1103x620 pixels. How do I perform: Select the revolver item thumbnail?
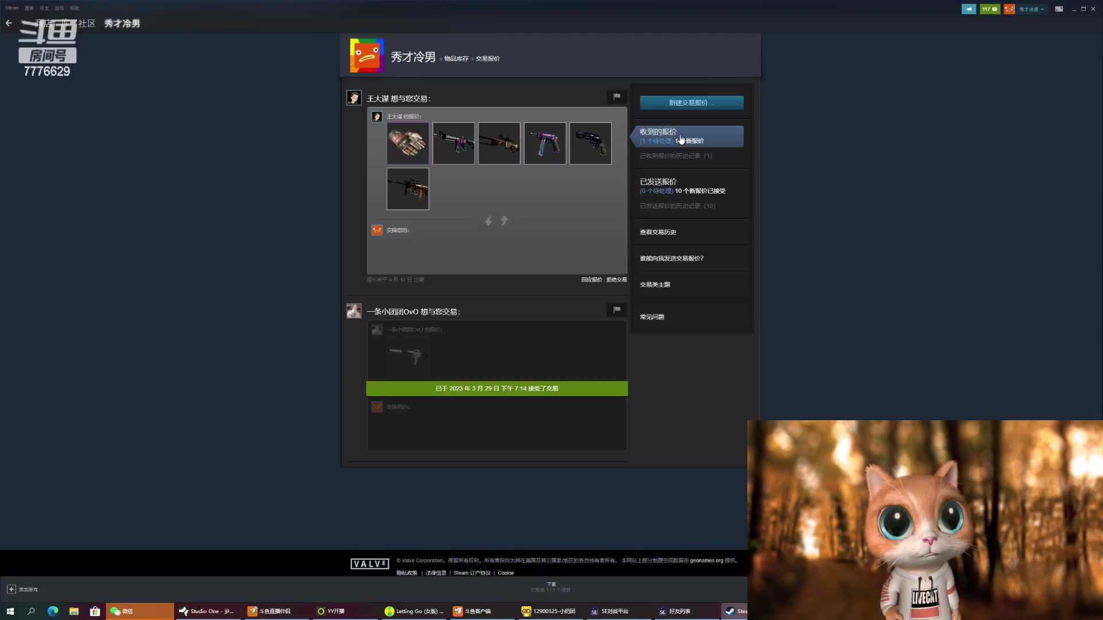click(x=590, y=144)
